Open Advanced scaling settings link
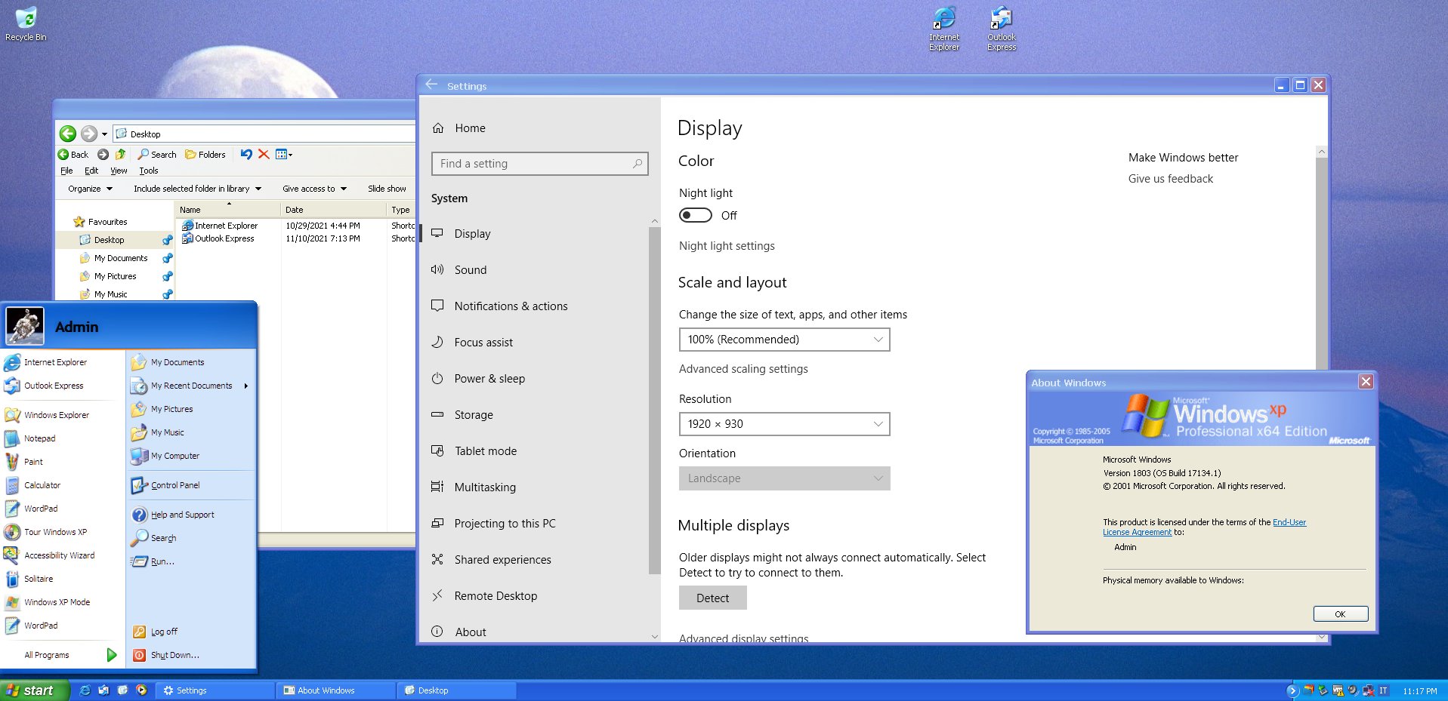 click(743, 369)
